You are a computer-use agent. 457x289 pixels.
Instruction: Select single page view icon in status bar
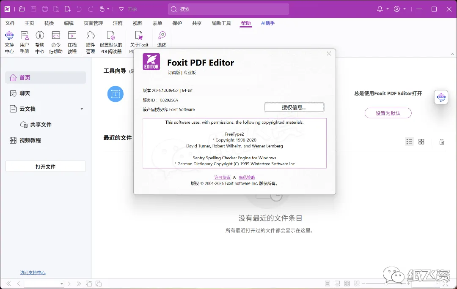[328, 284]
